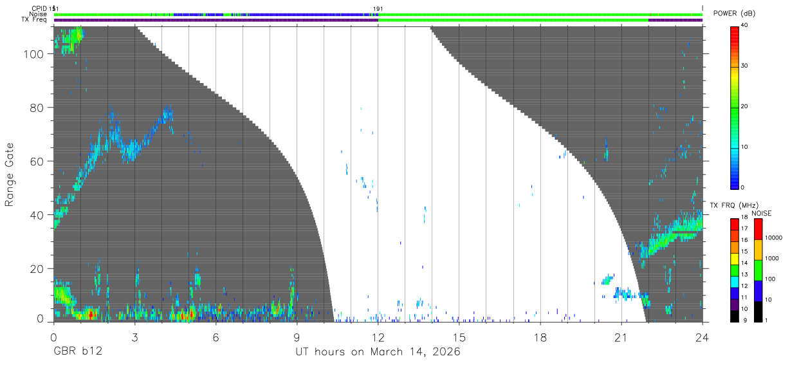Click the 191 CPID marker above the plot
790x365 pixels.
378,8
